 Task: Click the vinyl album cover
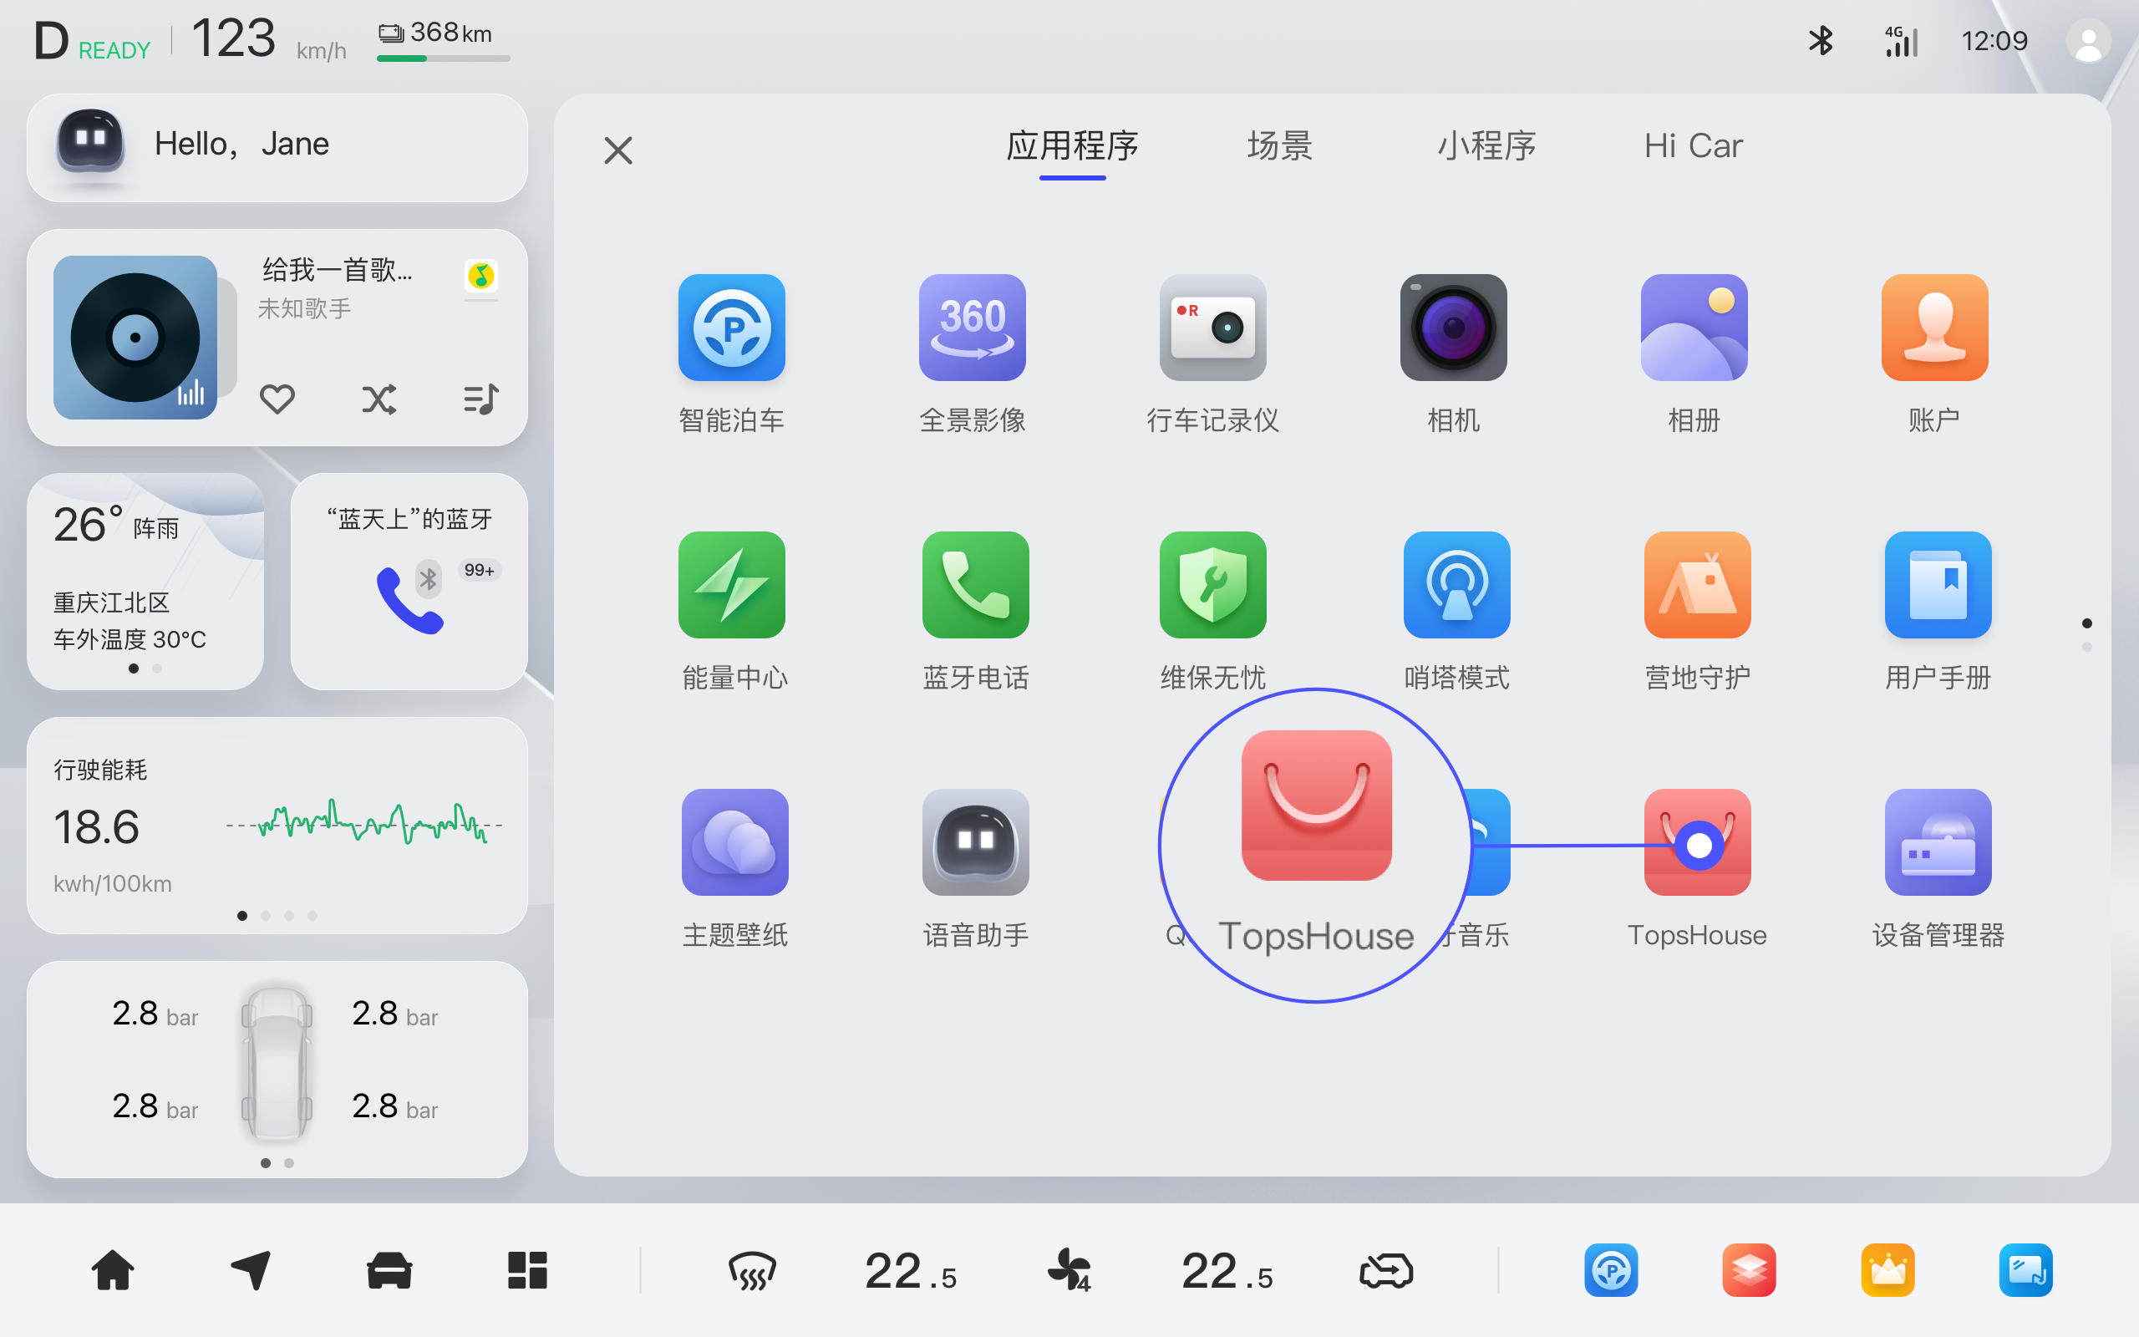click(135, 337)
